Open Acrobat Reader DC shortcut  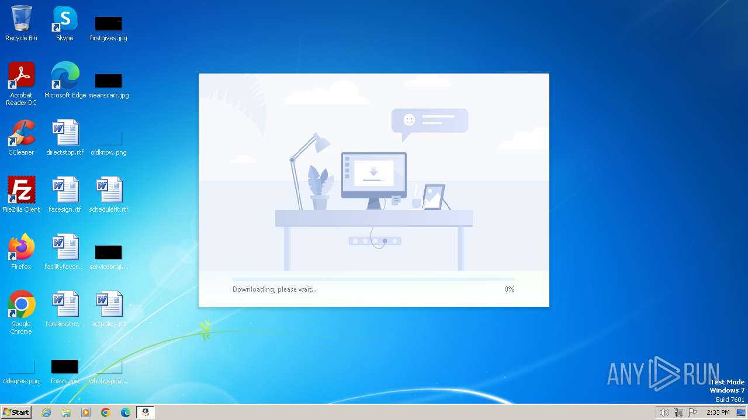[21, 84]
